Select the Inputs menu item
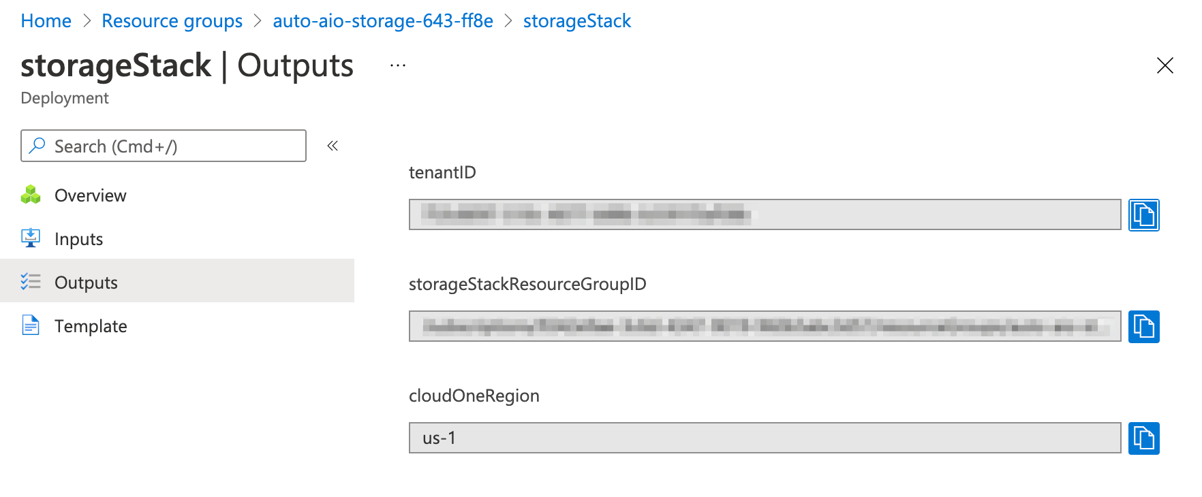This screenshot has width=1202, height=497. pos(79,240)
